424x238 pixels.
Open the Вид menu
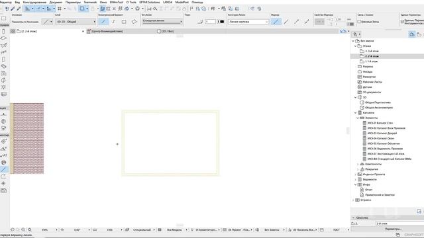pos(17,2)
